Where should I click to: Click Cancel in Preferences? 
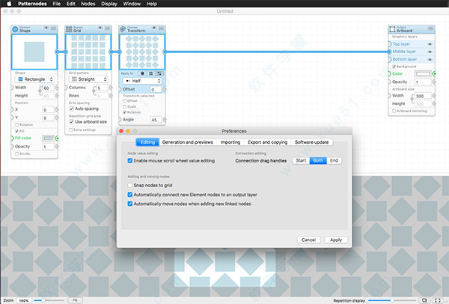[308, 240]
